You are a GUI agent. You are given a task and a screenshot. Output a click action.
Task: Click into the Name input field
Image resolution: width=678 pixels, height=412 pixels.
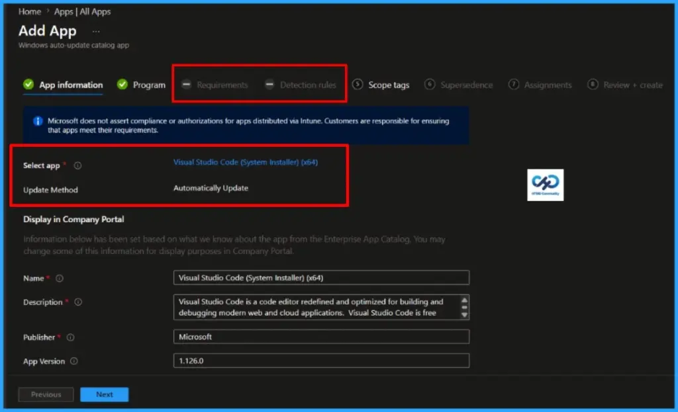[321, 278]
